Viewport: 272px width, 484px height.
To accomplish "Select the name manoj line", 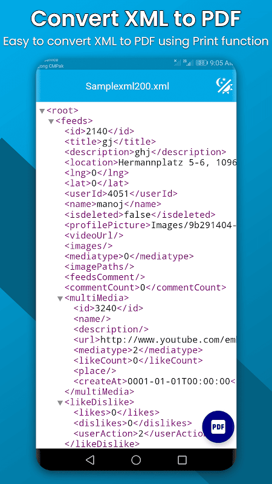I will pos(113,204).
